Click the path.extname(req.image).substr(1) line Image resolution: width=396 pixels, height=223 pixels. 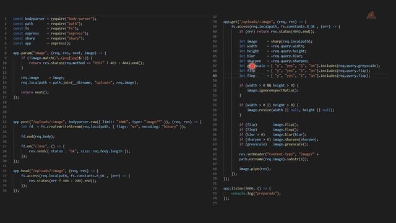click(x=274, y=159)
